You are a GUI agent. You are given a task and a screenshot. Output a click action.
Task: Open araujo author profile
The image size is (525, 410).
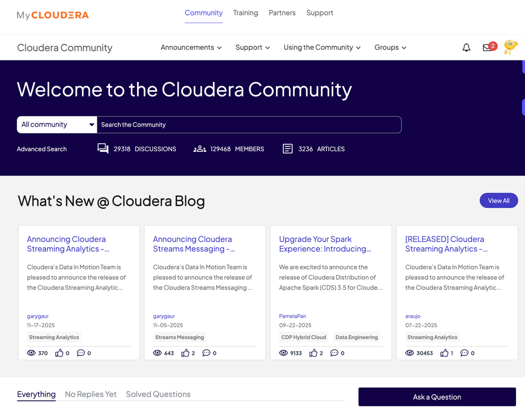coord(413,316)
